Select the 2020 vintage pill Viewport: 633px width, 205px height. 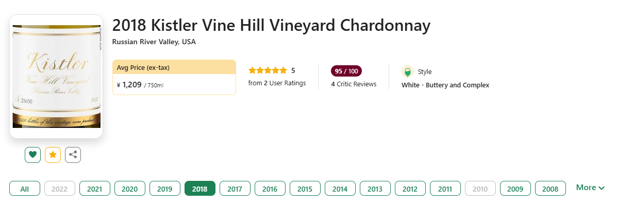coord(130,189)
